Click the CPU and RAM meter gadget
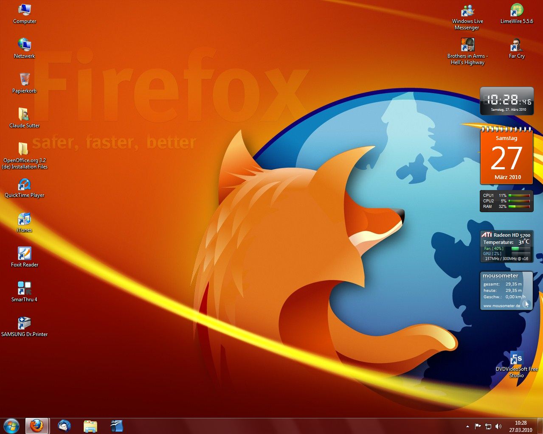This screenshot has width=543, height=434. click(x=506, y=201)
